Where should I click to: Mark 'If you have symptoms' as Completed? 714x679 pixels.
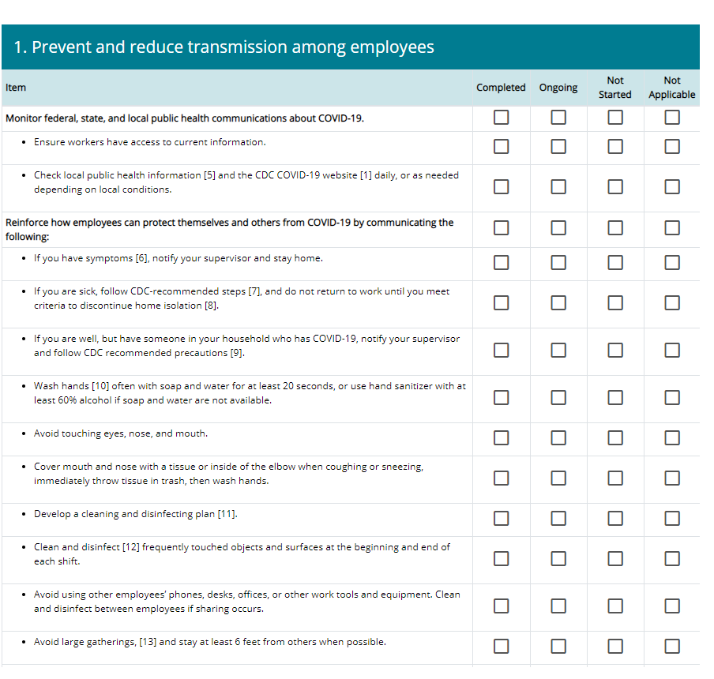(501, 262)
